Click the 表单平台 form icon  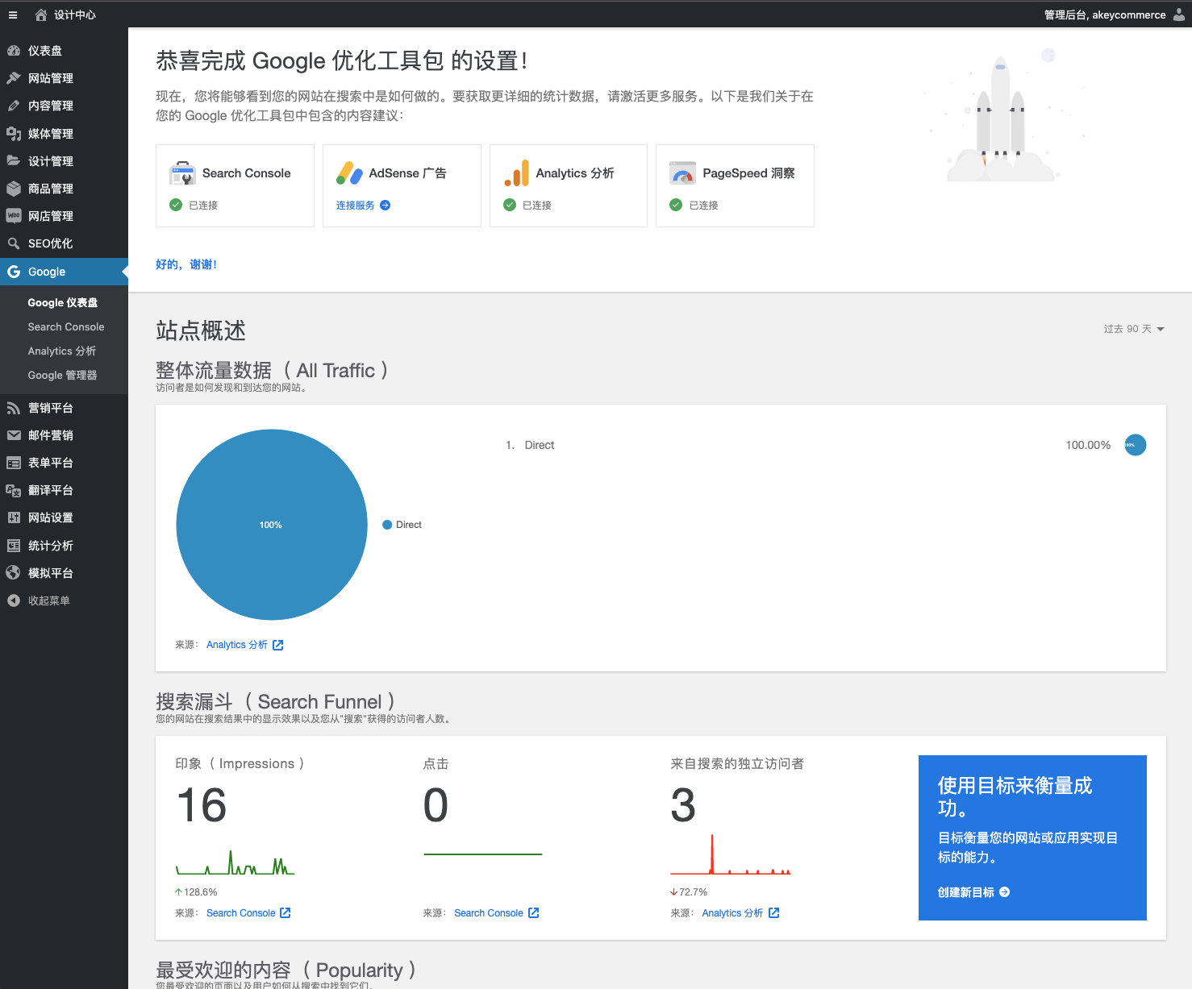pyautogui.click(x=14, y=463)
